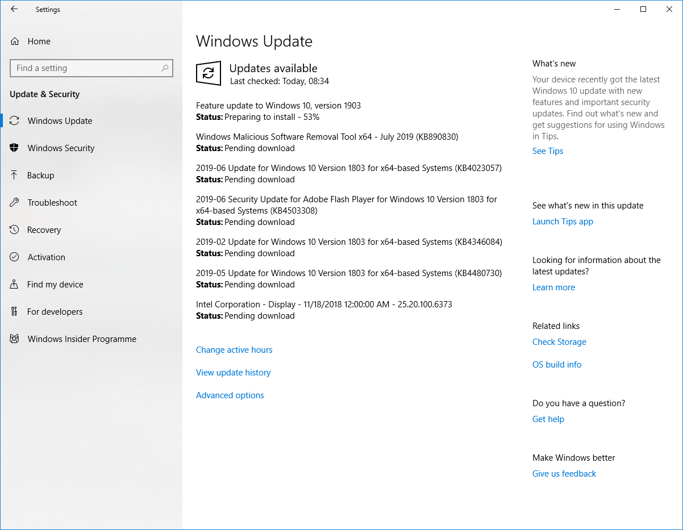Click the For developers tools icon
The width and height of the screenshot is (683, 530).
click(15, 311)
